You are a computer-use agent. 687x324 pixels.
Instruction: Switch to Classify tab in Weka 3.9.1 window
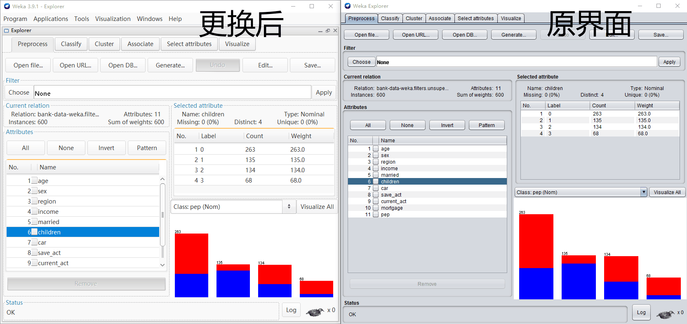pyautogui.click(x=71, y=44)
